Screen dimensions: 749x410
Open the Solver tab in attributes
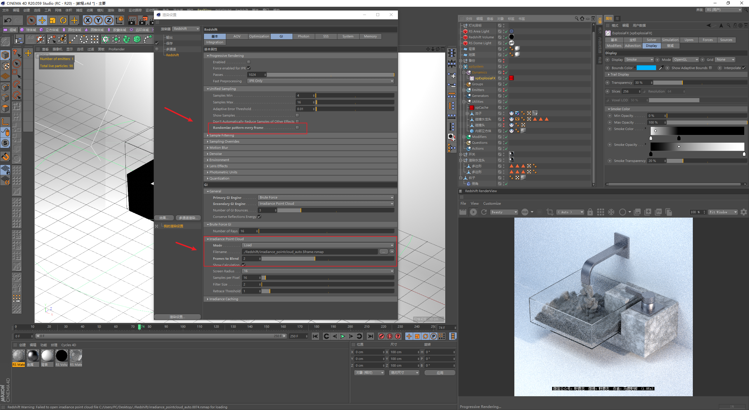[651, 40]
